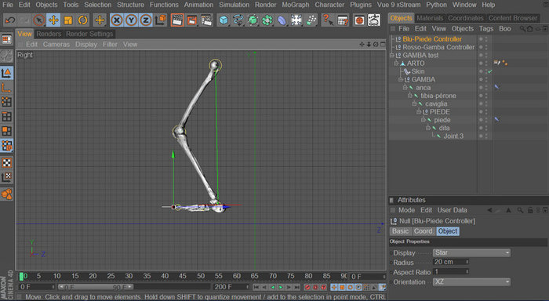Add a Cube primitive object
The width and height of the screenshot is (549, 301).
(x=224, y=20)
